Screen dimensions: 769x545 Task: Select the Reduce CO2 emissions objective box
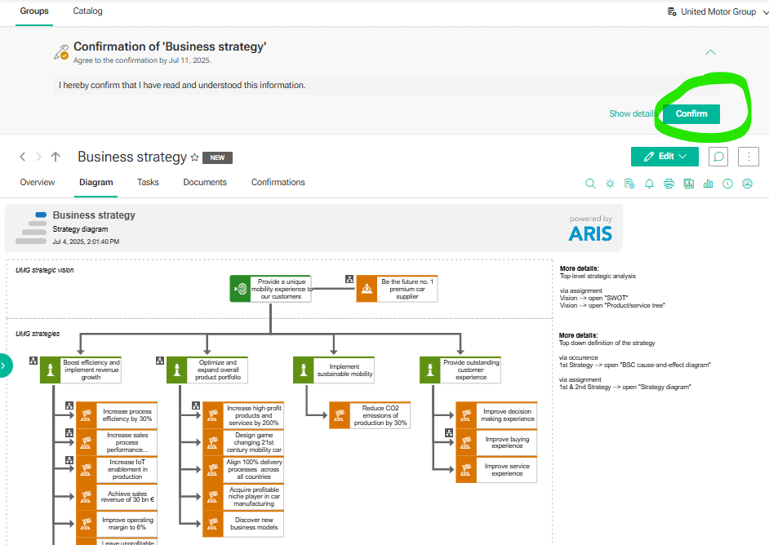point(369,415)
